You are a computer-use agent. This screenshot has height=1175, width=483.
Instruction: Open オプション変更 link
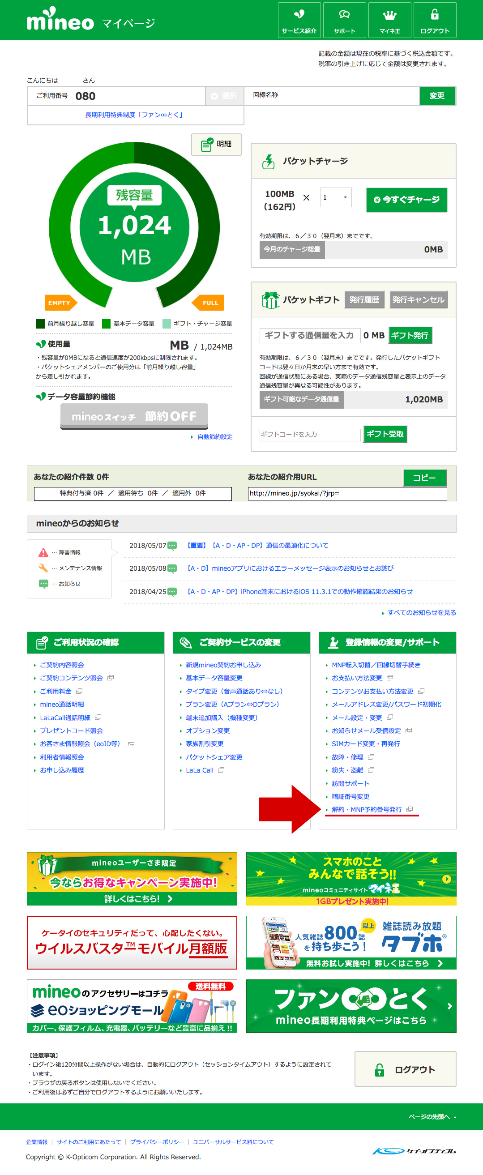pyautogui.click(x=208, y=731)
